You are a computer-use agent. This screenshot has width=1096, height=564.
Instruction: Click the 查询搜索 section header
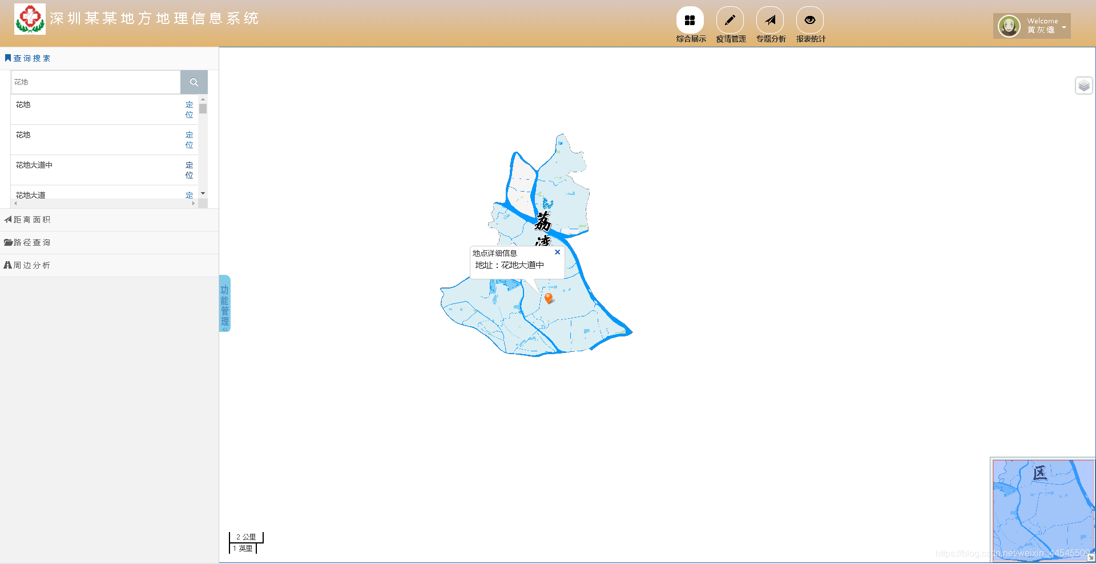click(109, 58)
